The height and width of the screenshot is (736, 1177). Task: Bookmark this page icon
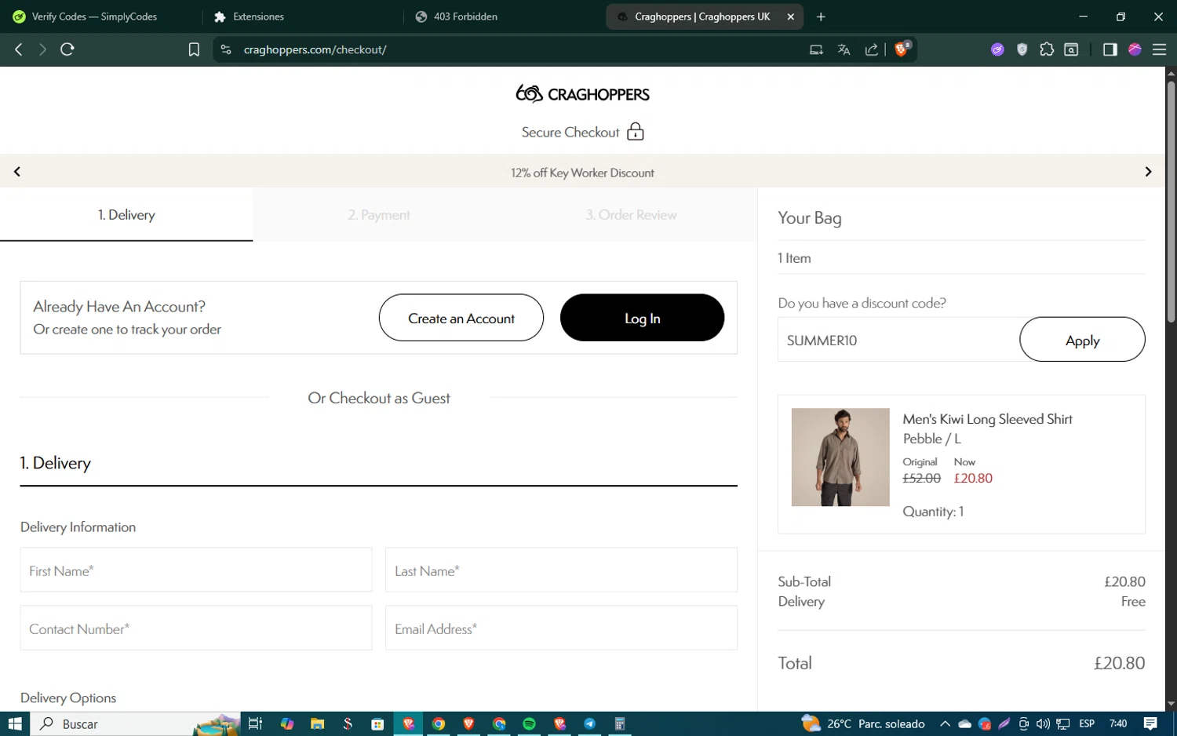[x=194, y=49]
